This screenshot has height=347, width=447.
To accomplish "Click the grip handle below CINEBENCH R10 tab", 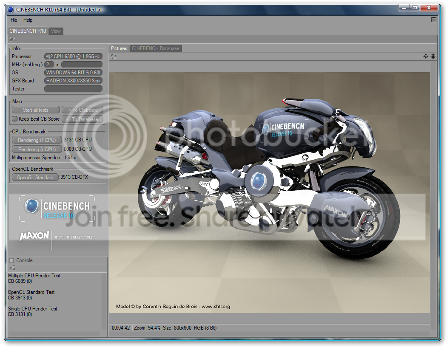I will (x=12, y=39).
